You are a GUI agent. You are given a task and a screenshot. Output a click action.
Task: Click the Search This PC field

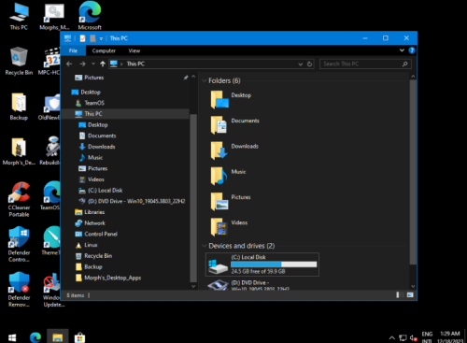pyautogui.click(x=365, y=64)
